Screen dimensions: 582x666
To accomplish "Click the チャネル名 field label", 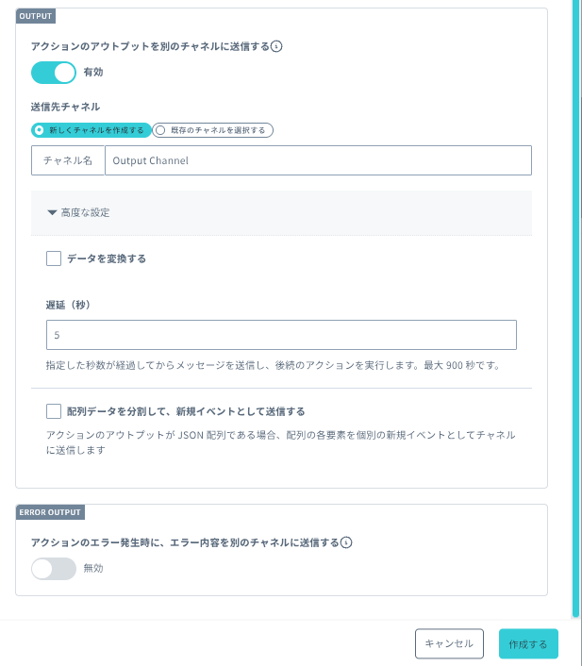I will coord(68,160).
